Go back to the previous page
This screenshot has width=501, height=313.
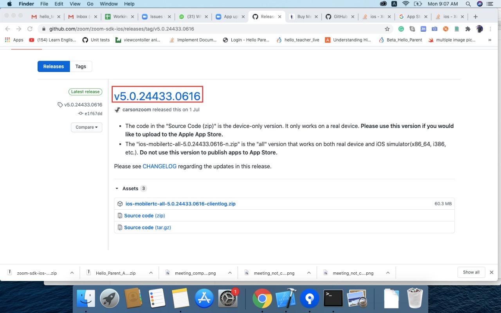pyautogui.click(x=8, y=29)
